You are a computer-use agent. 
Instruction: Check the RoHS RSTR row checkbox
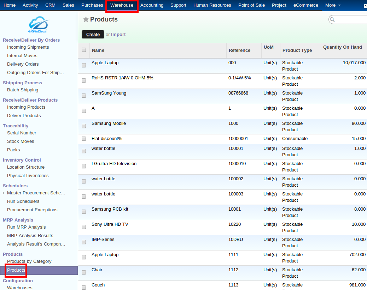[84, 80]
